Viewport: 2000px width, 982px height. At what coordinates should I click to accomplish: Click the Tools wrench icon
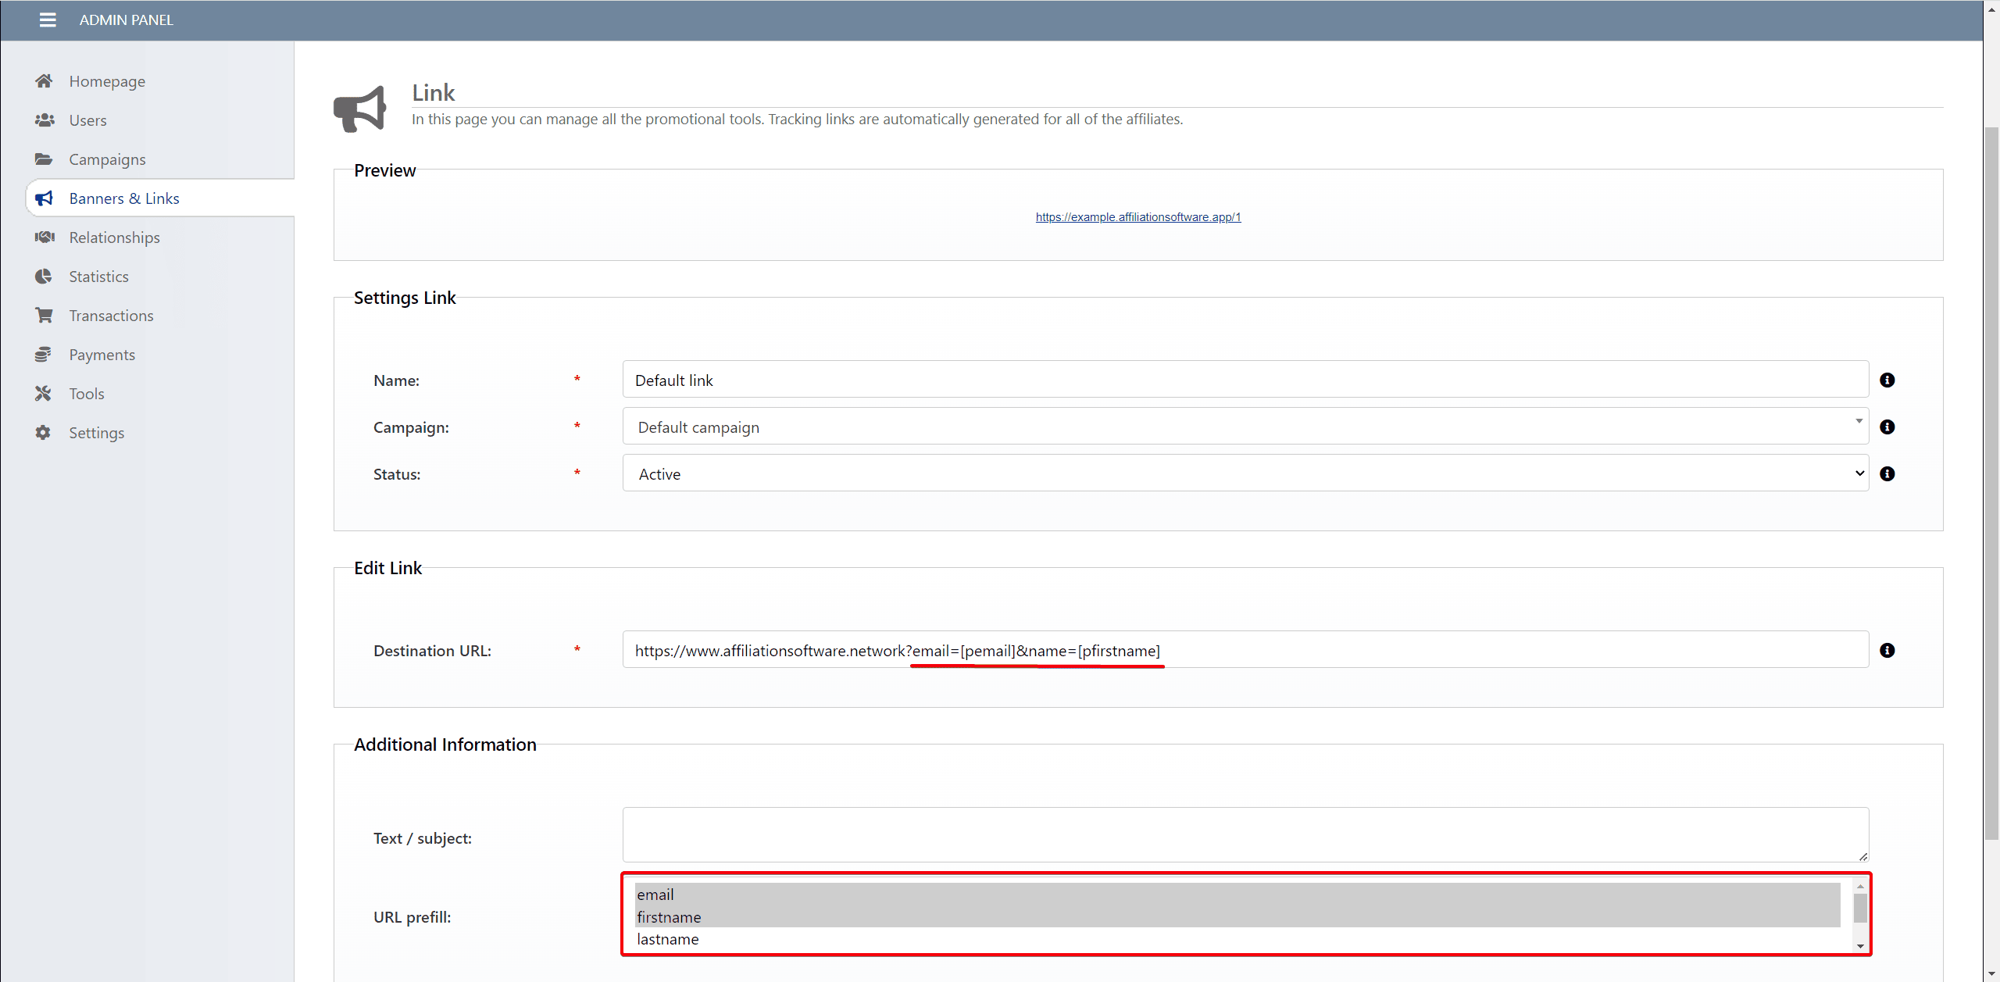coord(44,394)
